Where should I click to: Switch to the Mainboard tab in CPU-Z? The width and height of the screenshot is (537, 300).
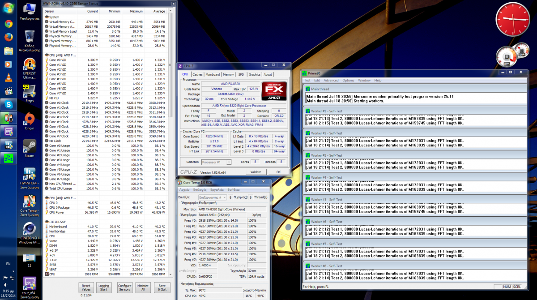click(213, 74)
